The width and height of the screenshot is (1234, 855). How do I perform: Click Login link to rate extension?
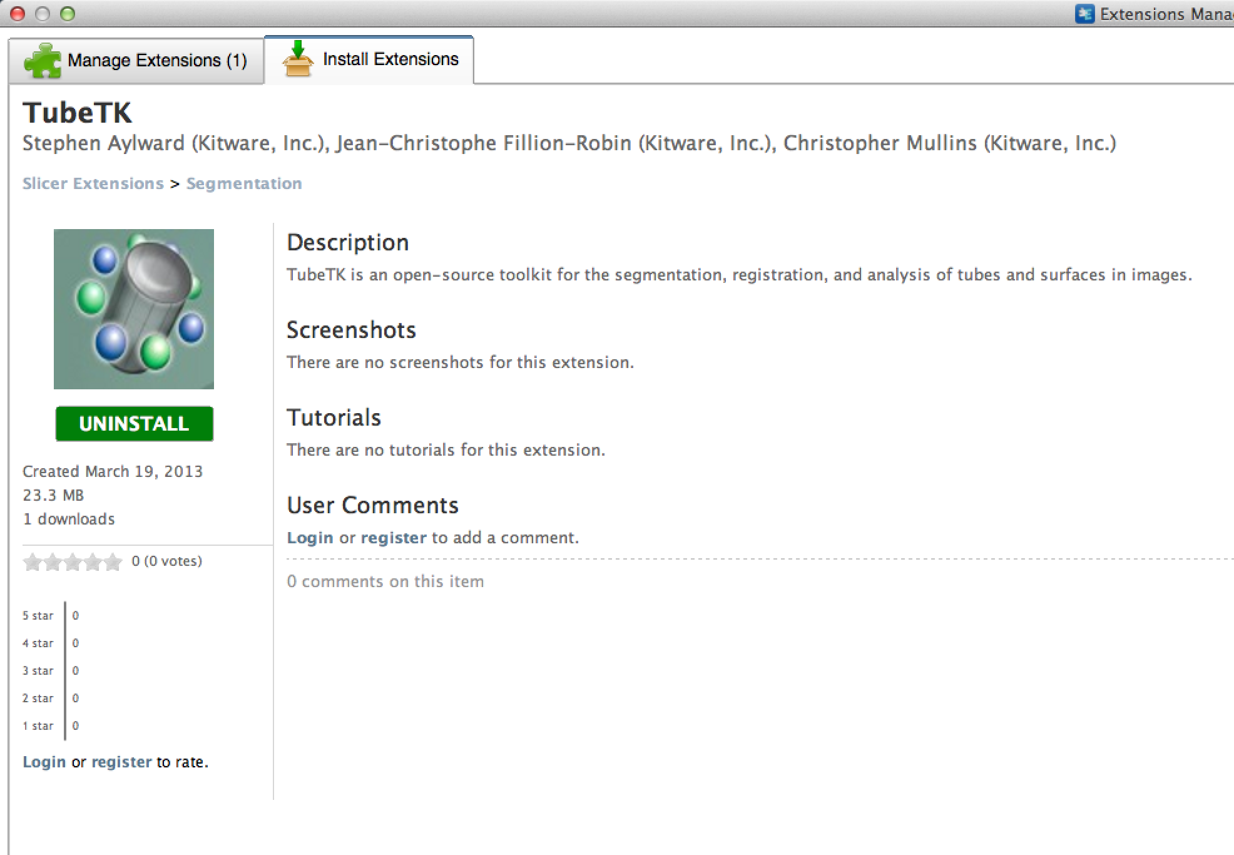coord(44,762)
